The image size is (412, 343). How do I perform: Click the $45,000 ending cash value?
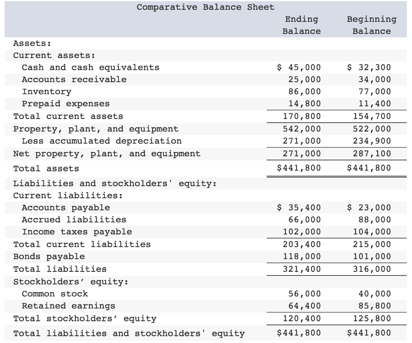[x=299, y=68]
